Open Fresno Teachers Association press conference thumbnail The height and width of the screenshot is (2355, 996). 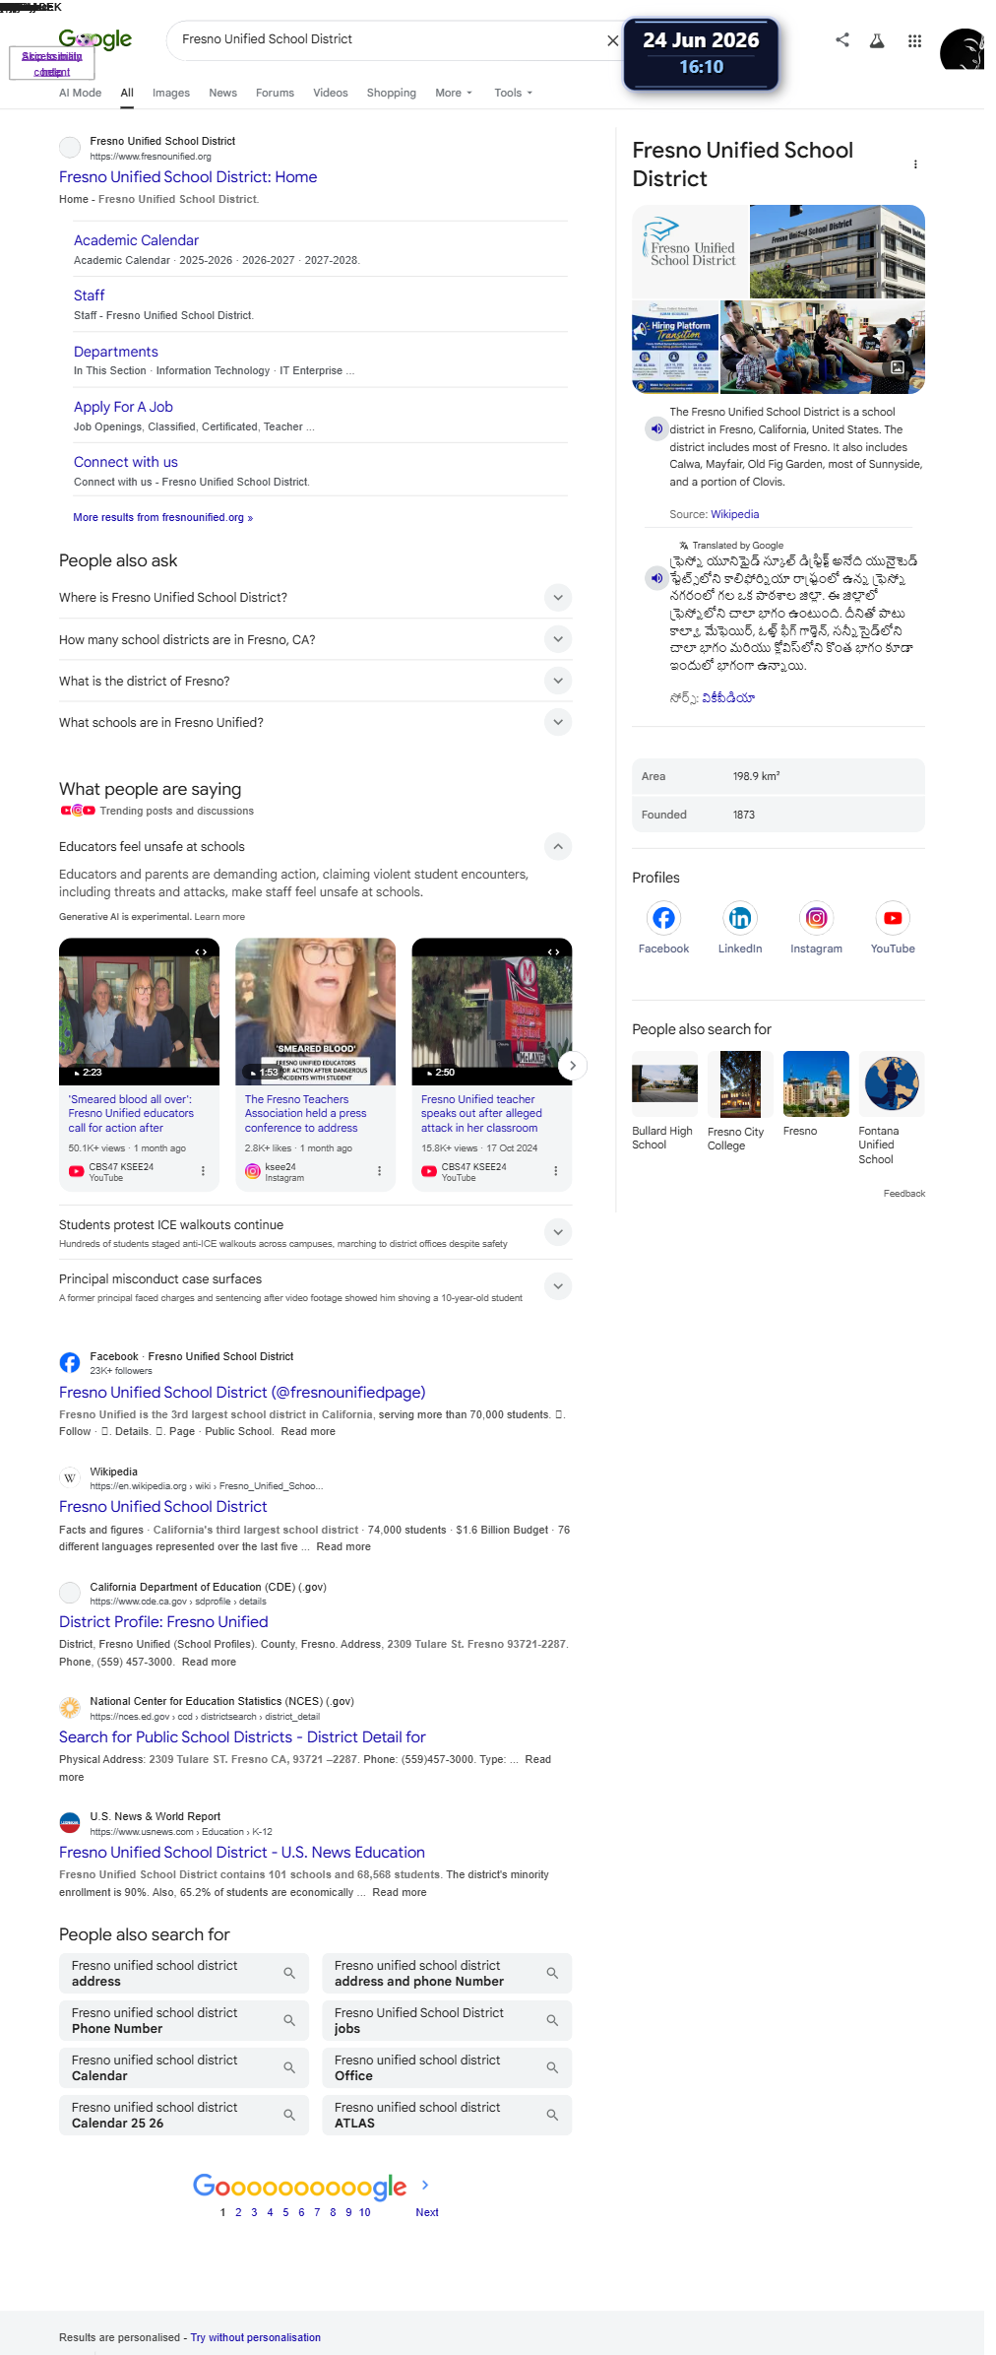coord(315,1012)
